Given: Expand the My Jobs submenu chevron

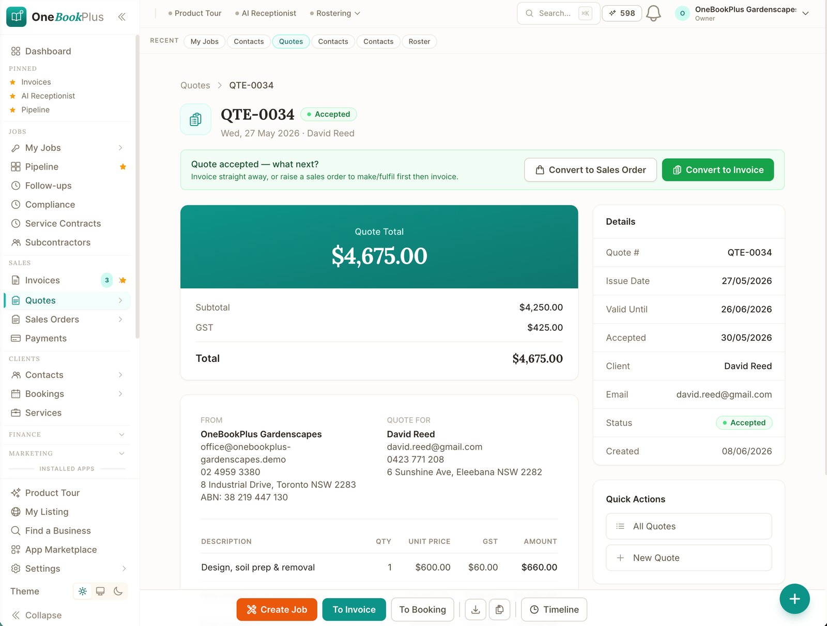Looking at the screenshot, I should pos(120,148).
